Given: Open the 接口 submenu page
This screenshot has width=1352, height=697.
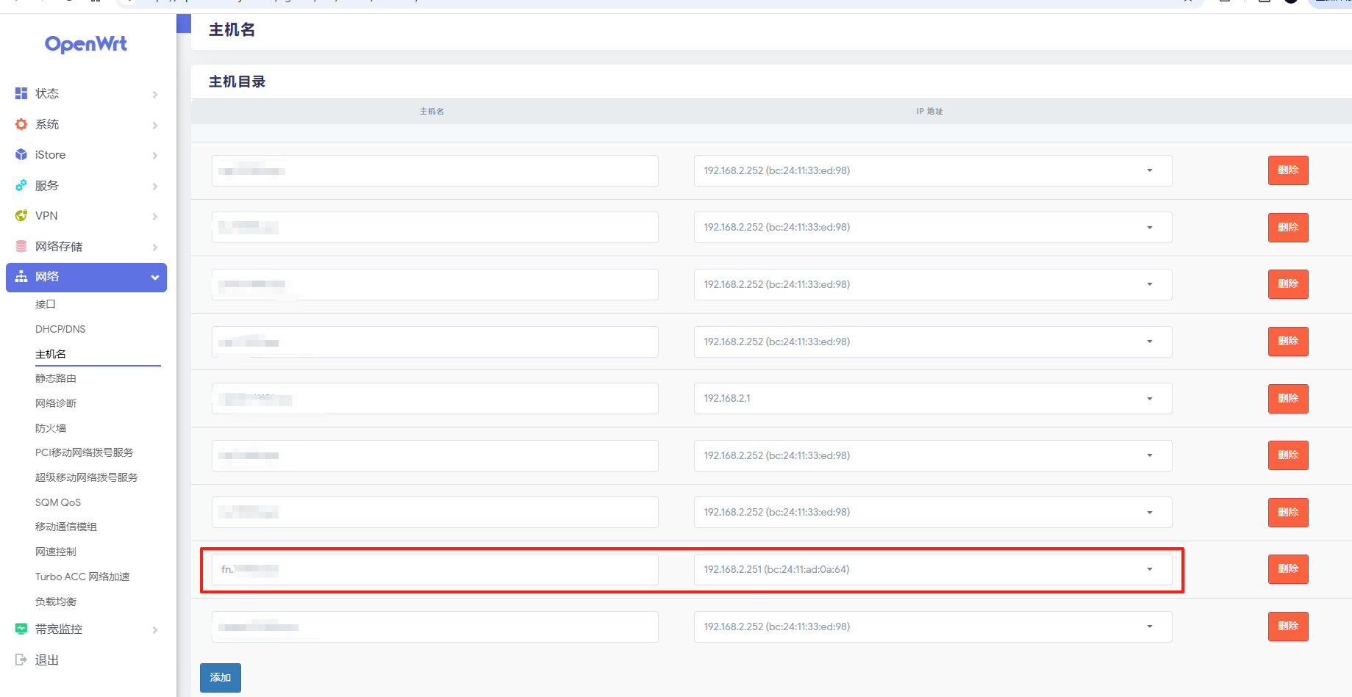Looking at the screenshot, I should point(46,304).
